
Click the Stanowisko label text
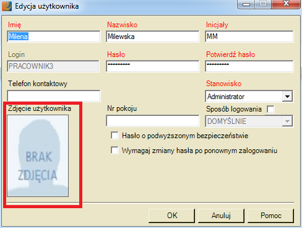click(223, 84)
